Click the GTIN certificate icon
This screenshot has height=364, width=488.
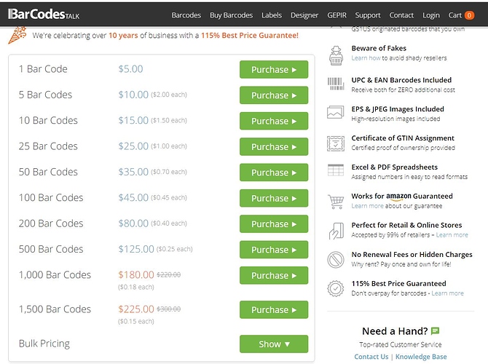point(336,142)
